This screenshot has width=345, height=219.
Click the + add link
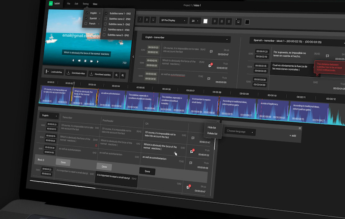pos(293,136)
